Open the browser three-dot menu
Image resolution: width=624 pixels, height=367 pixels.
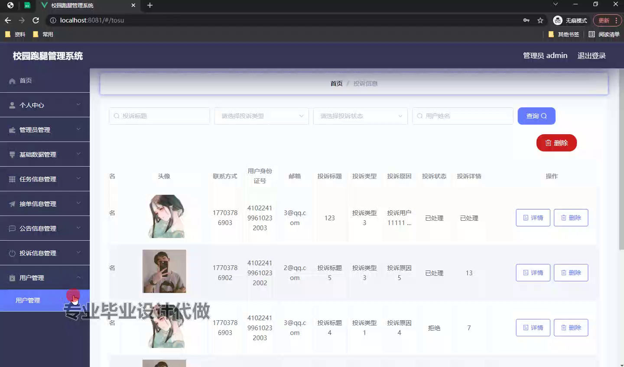tap(616, 20)
